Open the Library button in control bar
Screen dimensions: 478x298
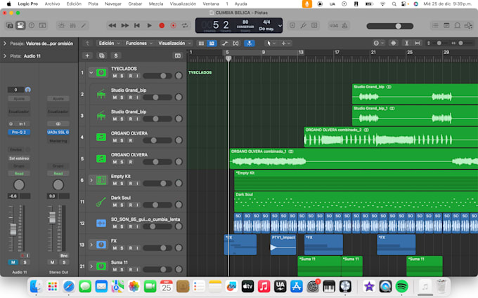coord(9,25)
